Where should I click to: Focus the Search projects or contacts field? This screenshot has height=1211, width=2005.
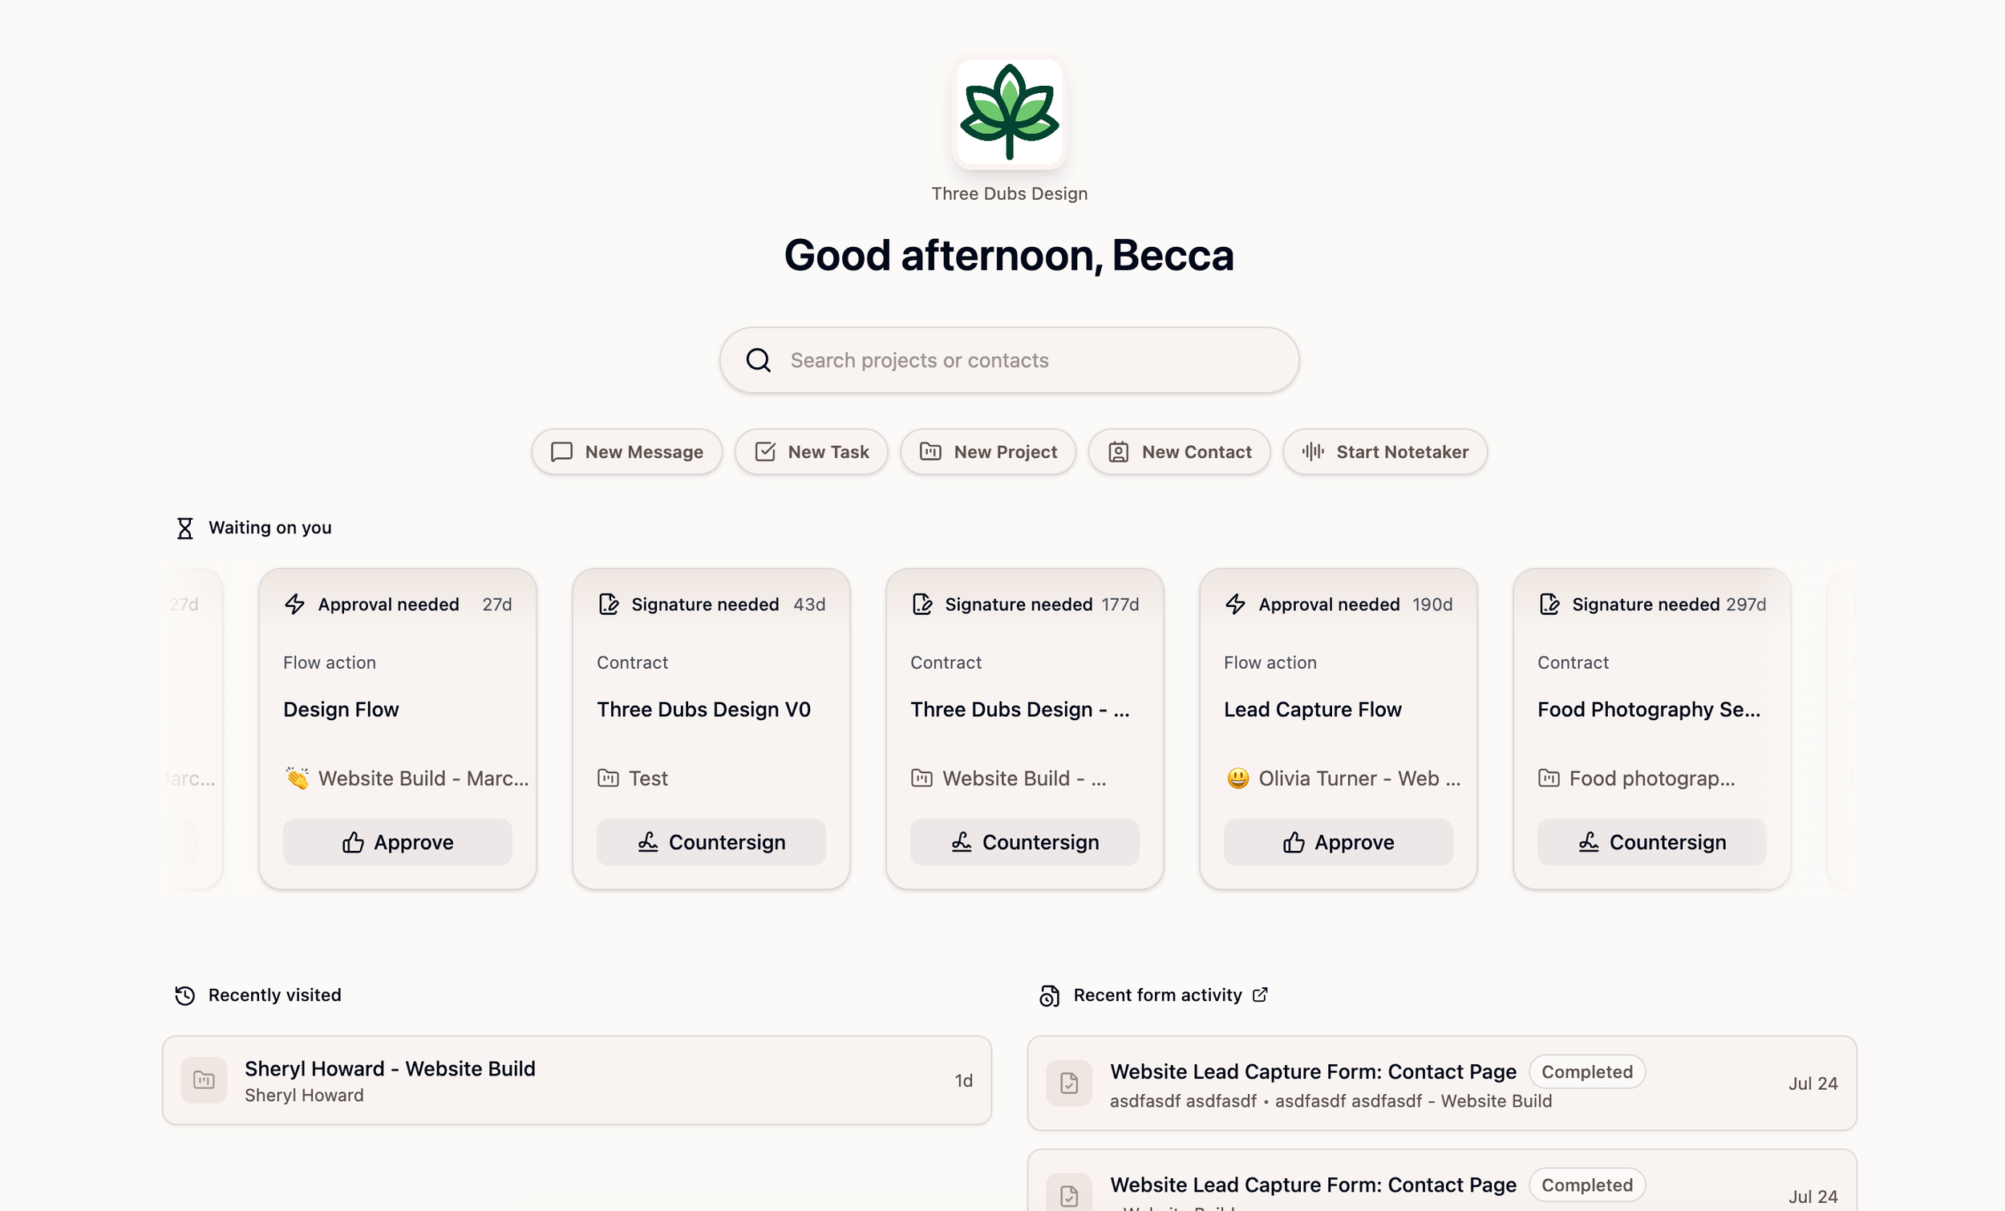(1009, 361)
